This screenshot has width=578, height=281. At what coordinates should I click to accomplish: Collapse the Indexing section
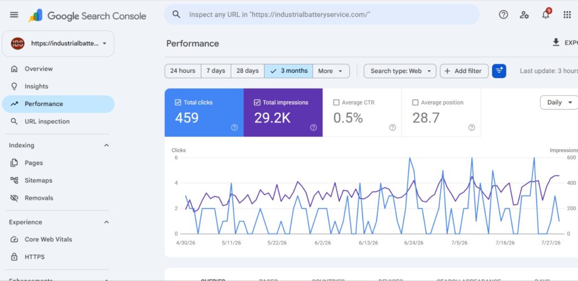click(107, 145)
